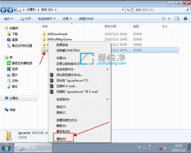191x153 pixels.
Task: Choose 还原以前的版本(V)
Action: pyautogui.click(x=80, y=64)
